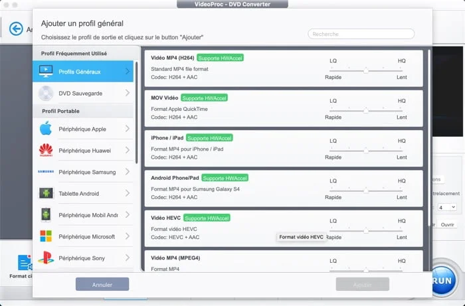
Task: Click the Ajouter button
Action: pyautogui.click(x=363, y=284)
